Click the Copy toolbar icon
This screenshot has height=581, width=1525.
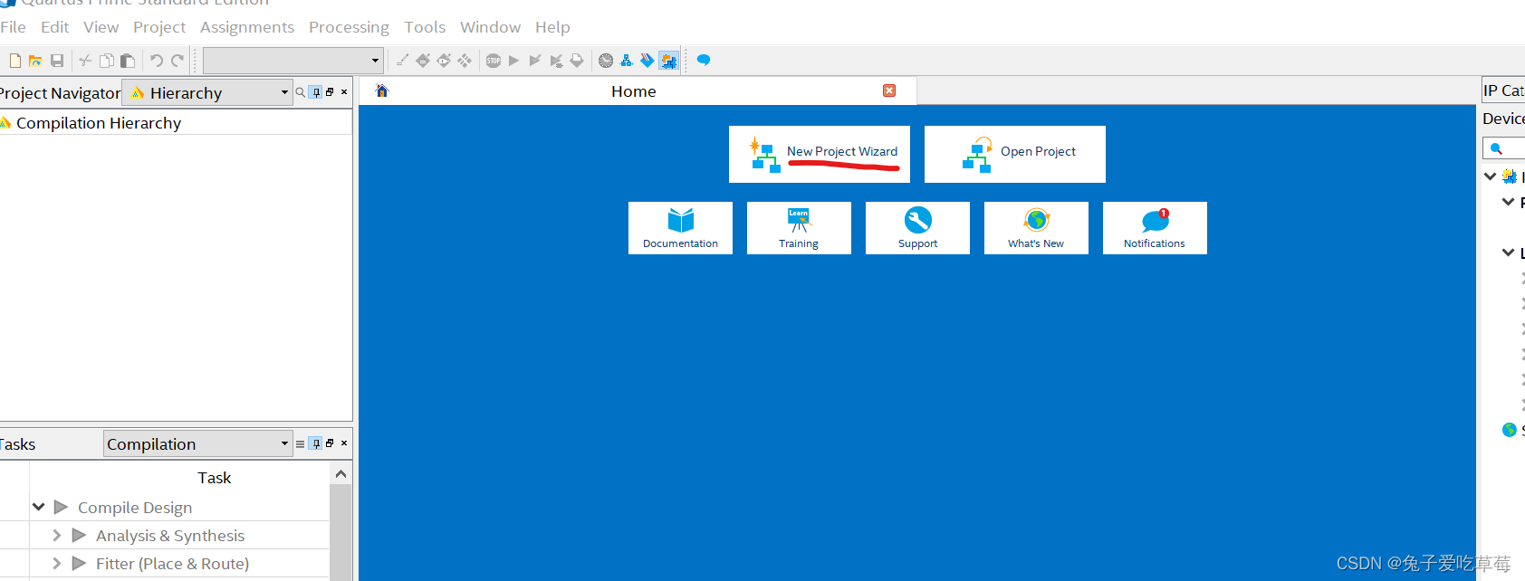[x=107, y=61]
